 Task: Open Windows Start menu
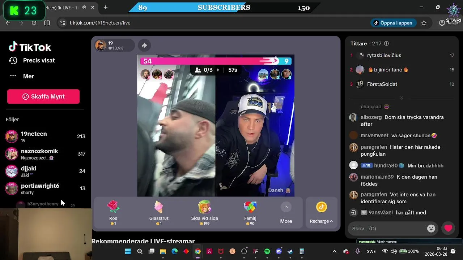pos(128,251)
